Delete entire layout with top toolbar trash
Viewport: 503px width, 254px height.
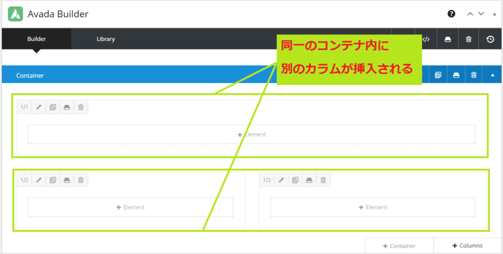click(469, 39)
